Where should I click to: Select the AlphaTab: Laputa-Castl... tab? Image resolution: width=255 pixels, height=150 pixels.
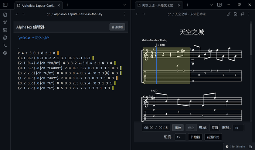click(38, 6)
